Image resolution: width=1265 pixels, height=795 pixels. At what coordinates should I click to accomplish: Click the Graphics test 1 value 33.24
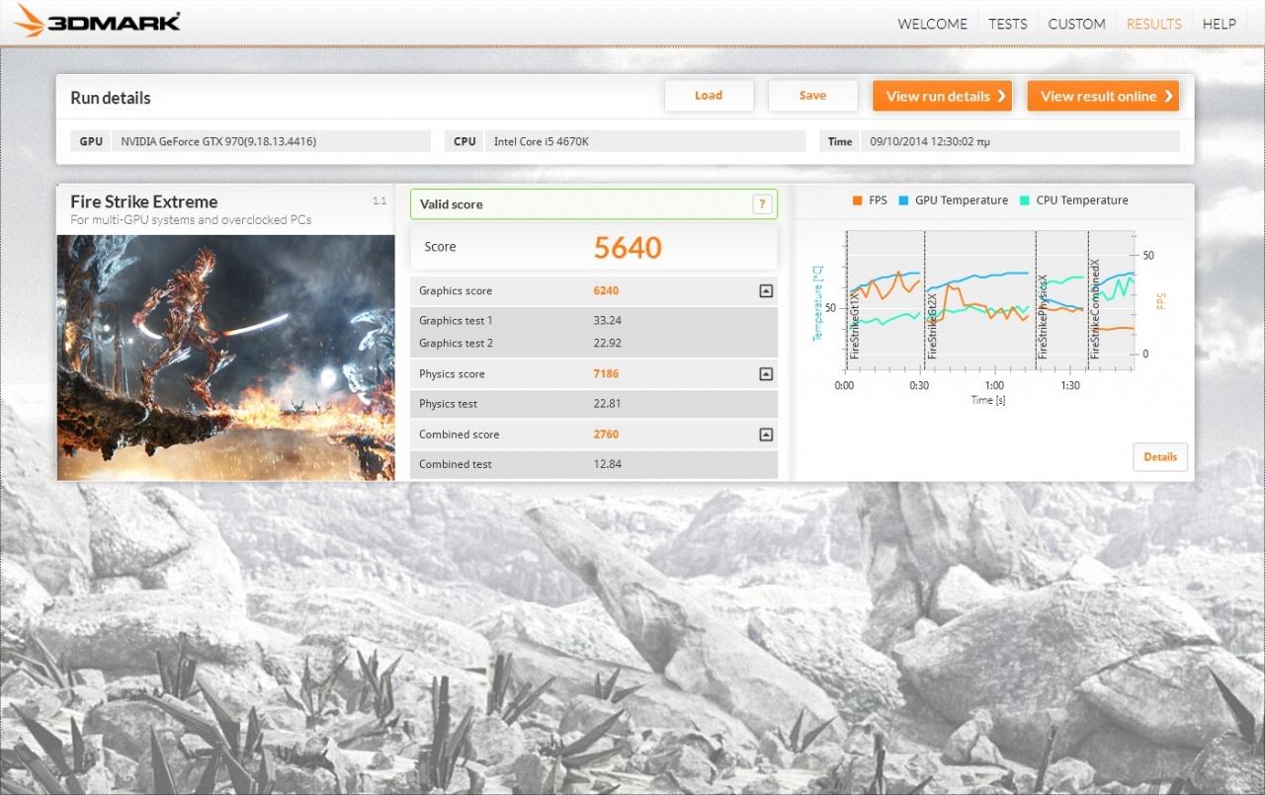click(608, 321)
